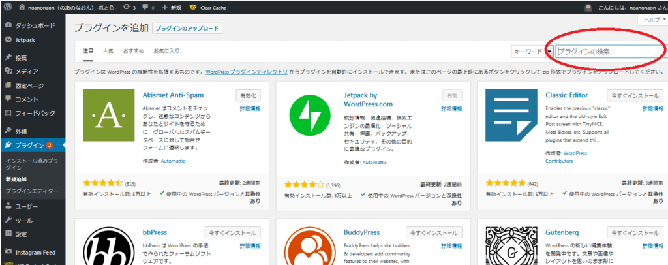Open the plus 新規 menu in admin bar
The image size is (668, 265).
click(172, 8)
